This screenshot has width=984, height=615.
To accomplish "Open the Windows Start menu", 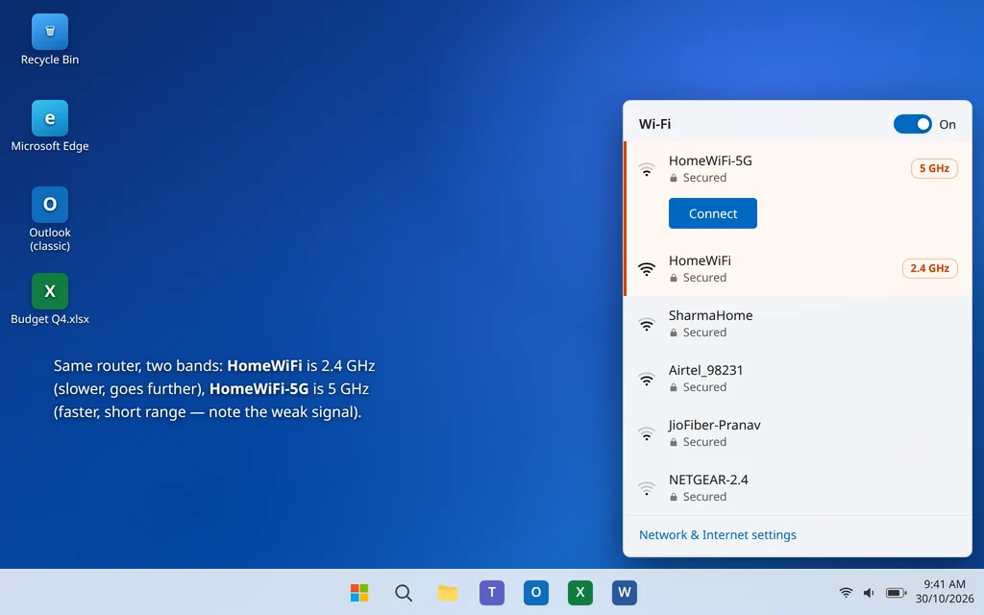I will pyautogui.click(x=359, y=592).
